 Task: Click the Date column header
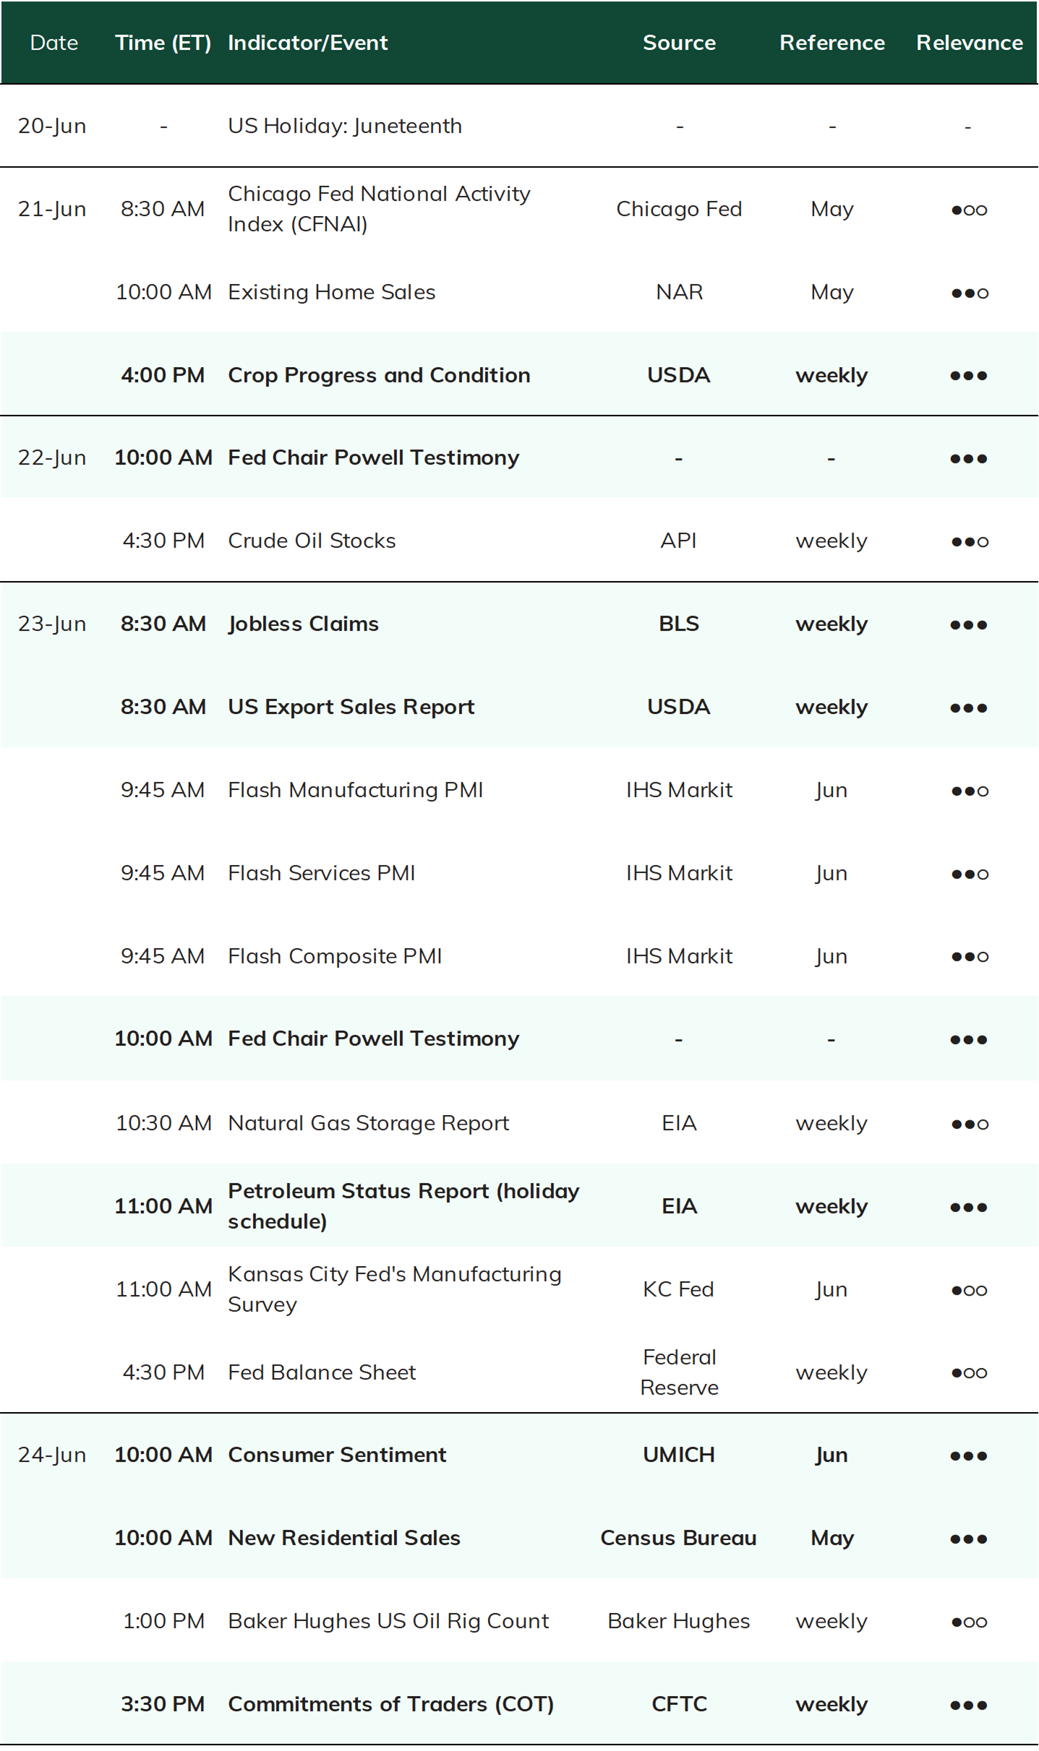(x=54, y=43)
